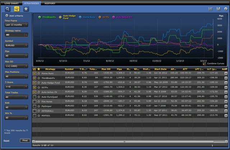
Task: Favorite the MHFX01 strategy star
Action: (39, 116)
